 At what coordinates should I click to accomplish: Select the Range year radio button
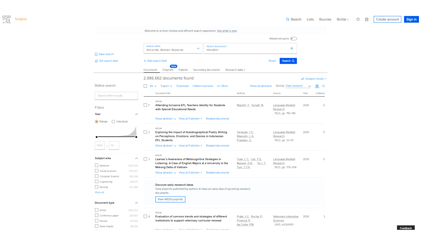[96, 121]
